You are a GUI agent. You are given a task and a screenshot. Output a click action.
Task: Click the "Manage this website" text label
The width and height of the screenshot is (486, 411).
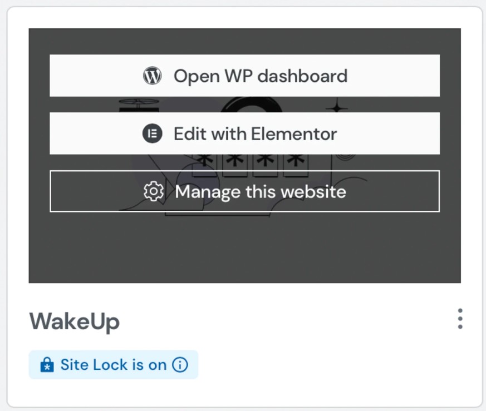261,191
